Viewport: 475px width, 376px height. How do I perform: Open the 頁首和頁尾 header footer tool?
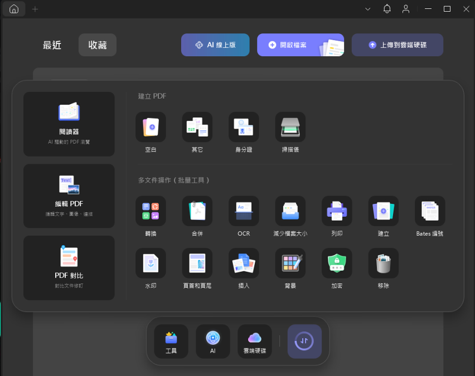197,263
